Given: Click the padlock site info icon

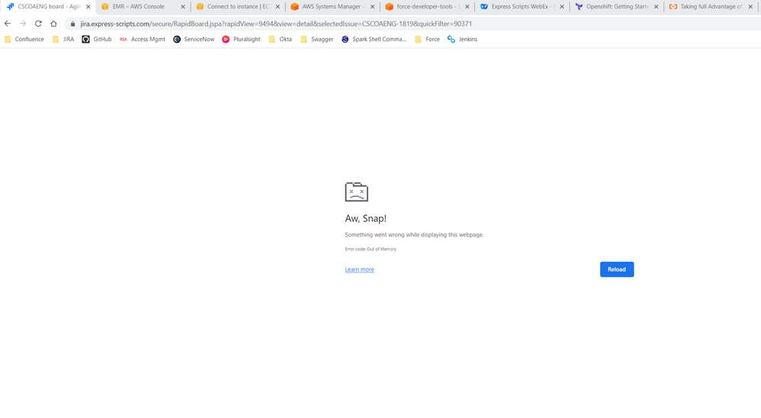Looking at the screenshot, I should (72, 24).
